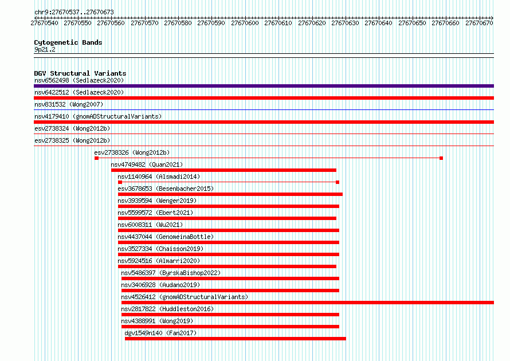Open nsv4437044 (GenomeinaBottle) label
The width and height of the screenshot is (510, 361).
coord(166,237)
